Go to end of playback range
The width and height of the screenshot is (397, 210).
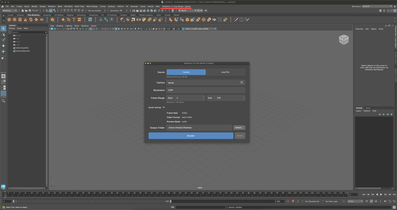tap(394, 194)
